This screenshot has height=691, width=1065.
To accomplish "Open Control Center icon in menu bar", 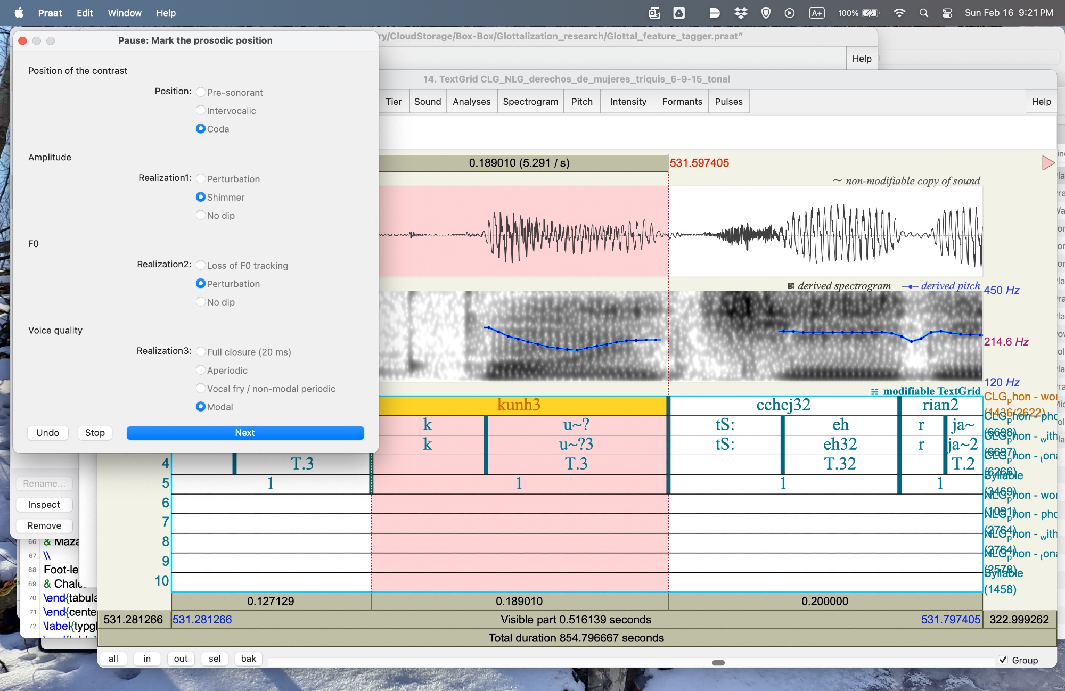I will pos(947,13).
